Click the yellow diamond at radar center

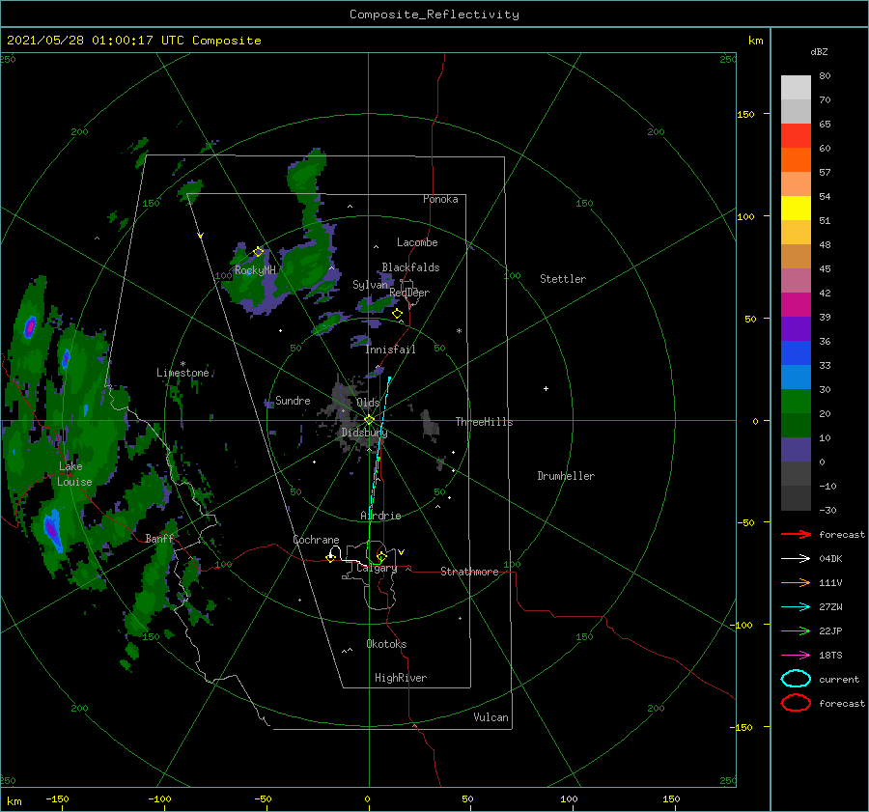369,420
